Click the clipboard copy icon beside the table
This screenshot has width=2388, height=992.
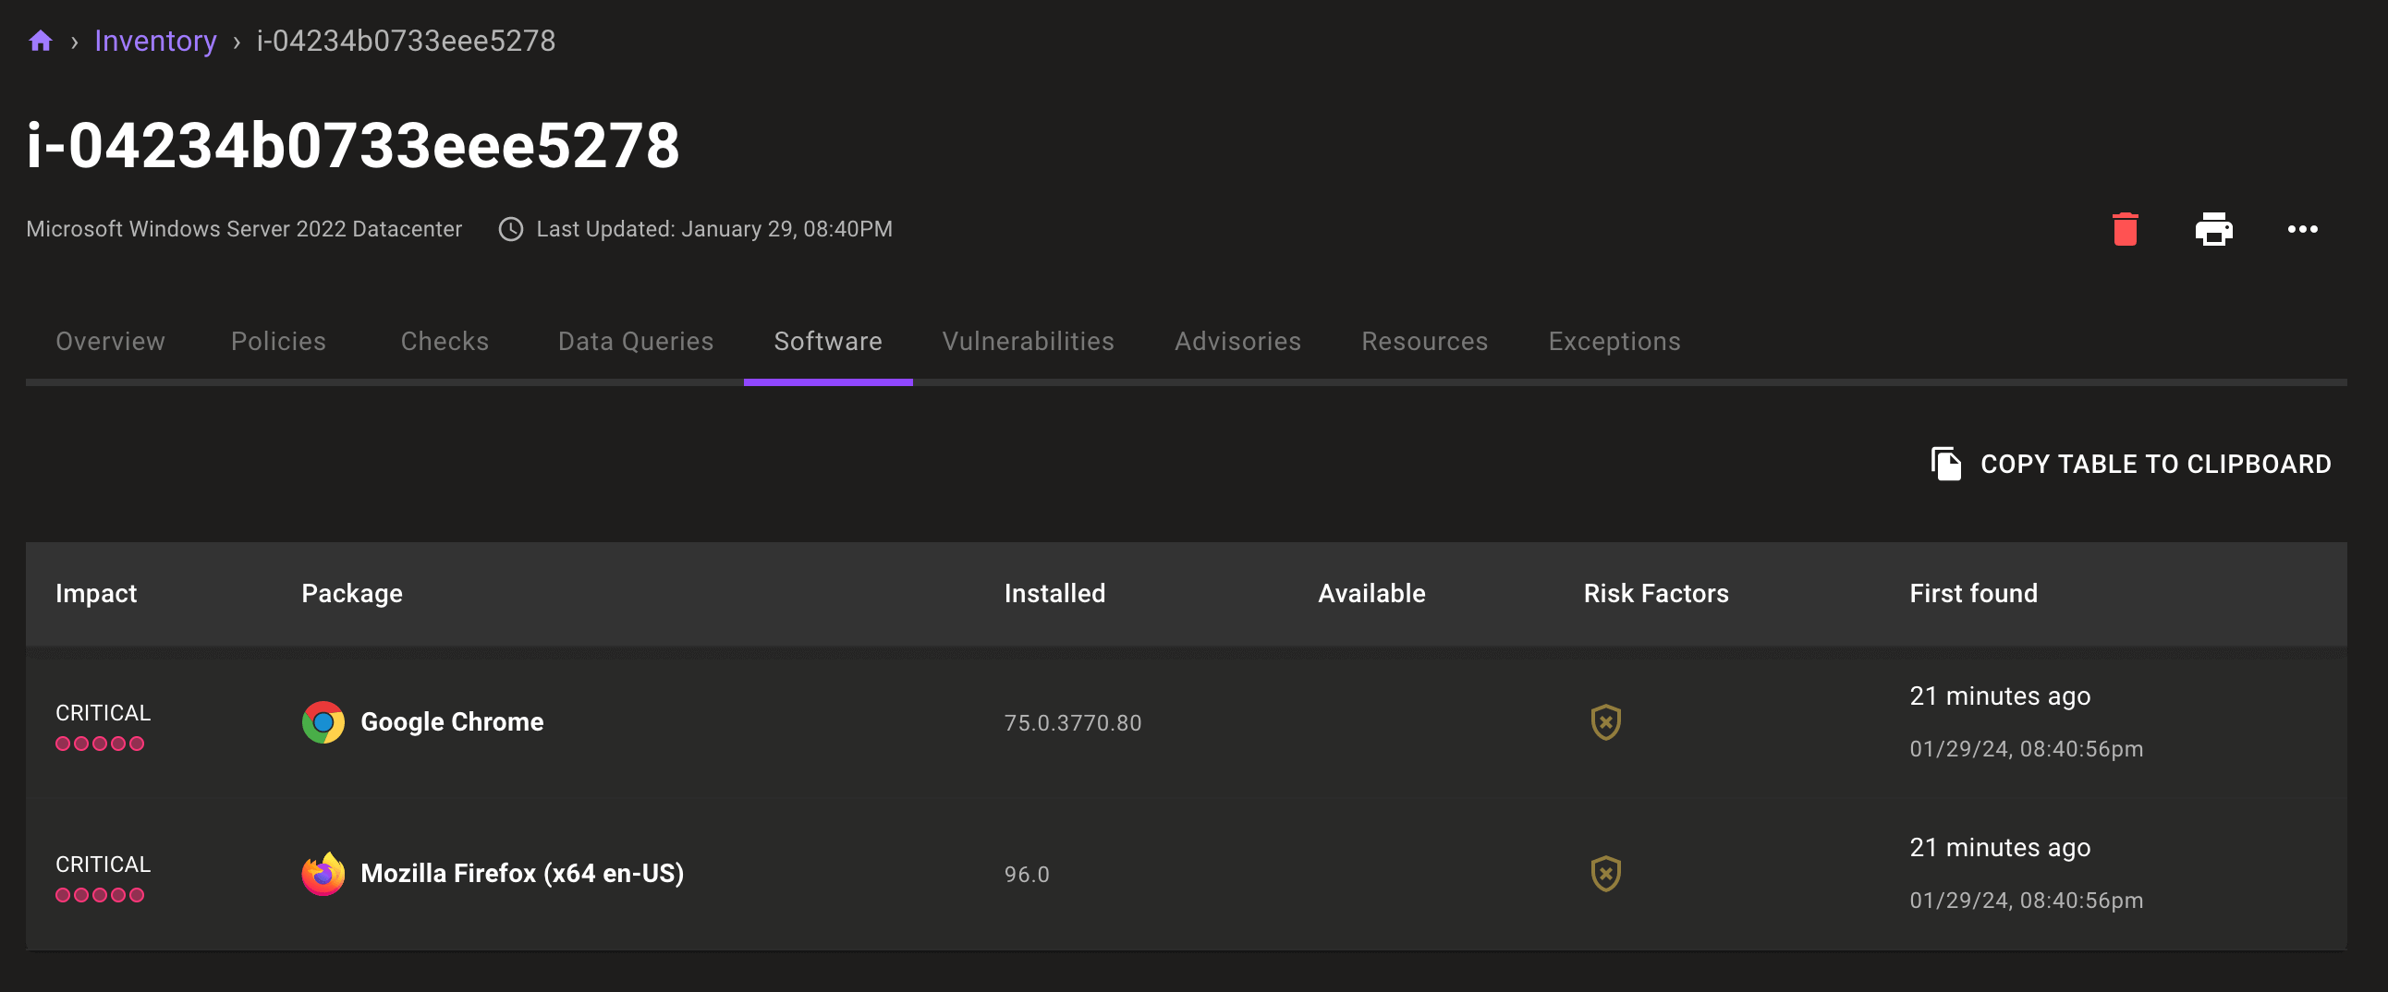click(x=1946, y=464)
